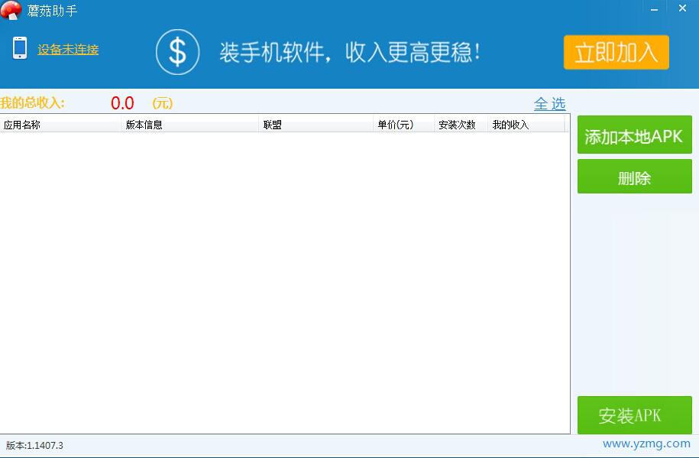Click 添加本地APK to add local APK
The width and height of the screenshot is (699, 458).
(x=634, y=135)
